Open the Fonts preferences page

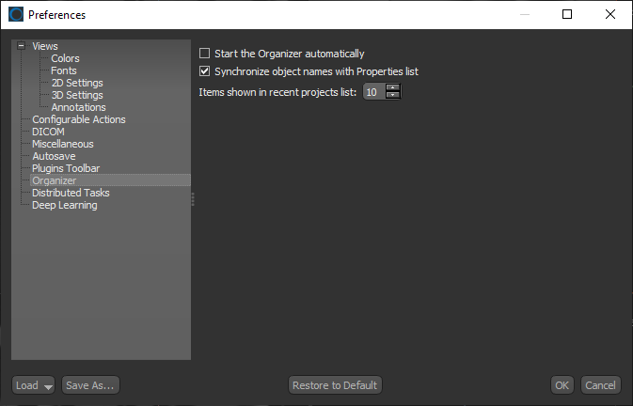coord(64,70)
